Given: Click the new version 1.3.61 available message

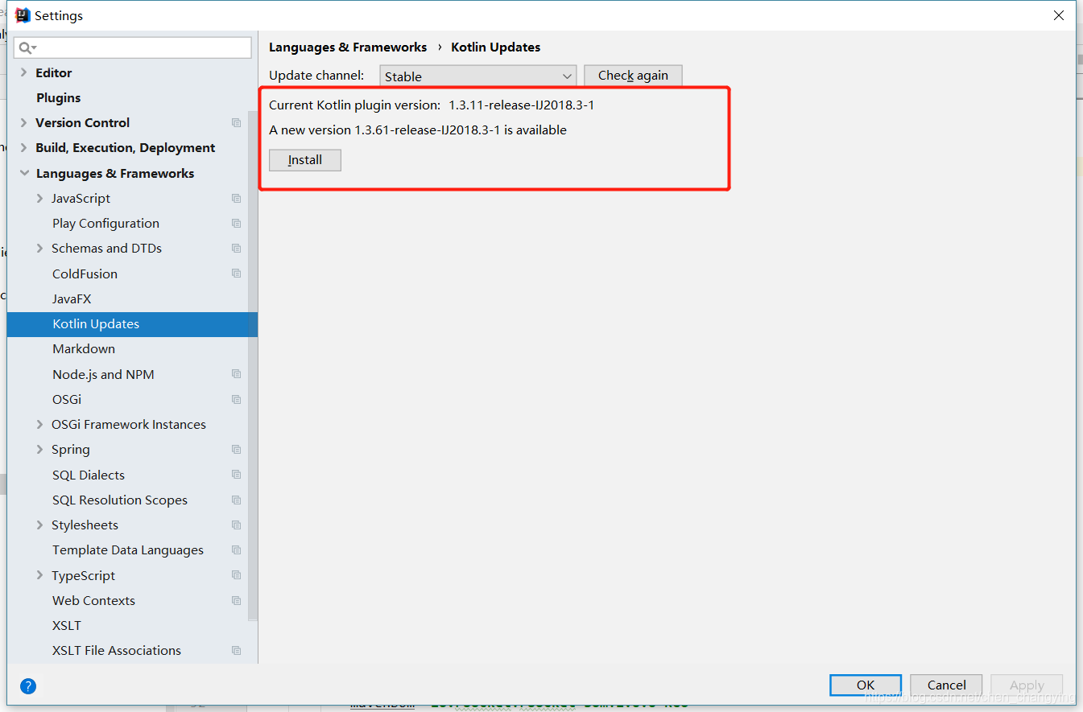Looking at the screenshot, I should coord(418,130).
